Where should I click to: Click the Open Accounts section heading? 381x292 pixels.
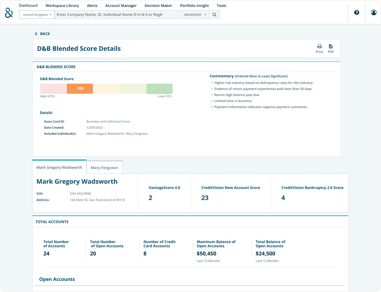point(57,279)
